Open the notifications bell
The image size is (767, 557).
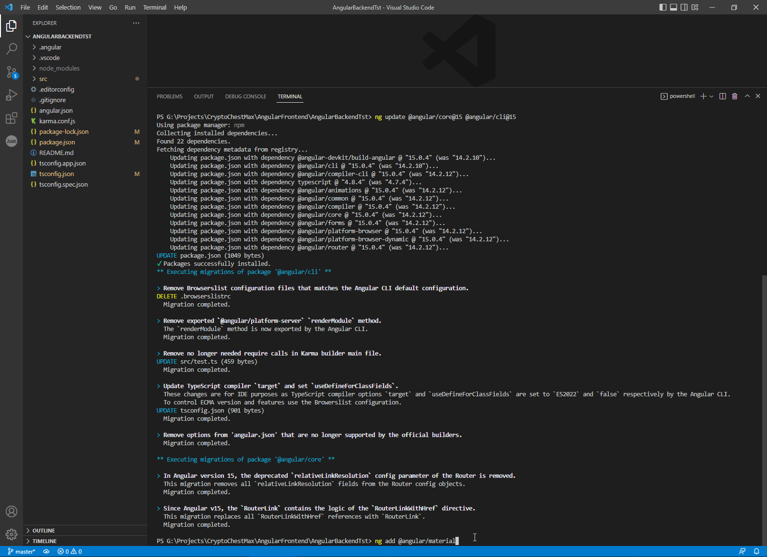[756, 551]
